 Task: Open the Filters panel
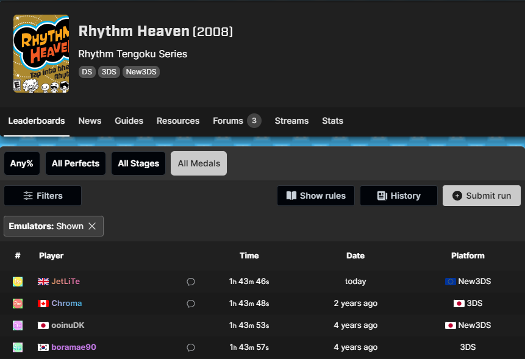pyautogui.click(x=43, y=196)
